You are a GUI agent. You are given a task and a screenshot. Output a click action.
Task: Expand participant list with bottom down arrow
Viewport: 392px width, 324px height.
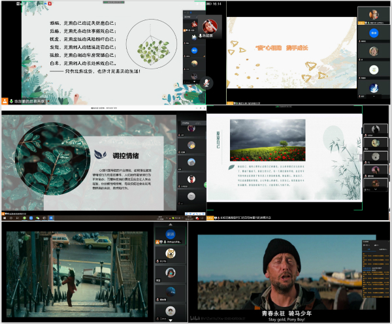click(169, 321)
